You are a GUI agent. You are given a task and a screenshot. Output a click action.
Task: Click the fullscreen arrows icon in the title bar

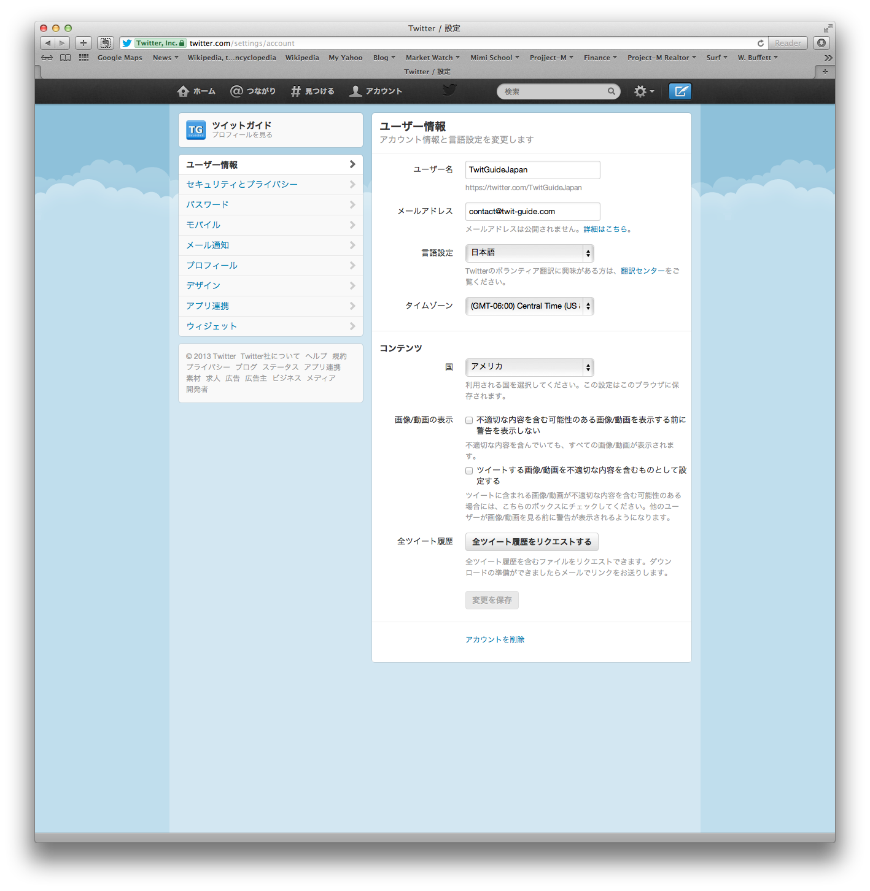pyautogui.click(x=828, y=28)
